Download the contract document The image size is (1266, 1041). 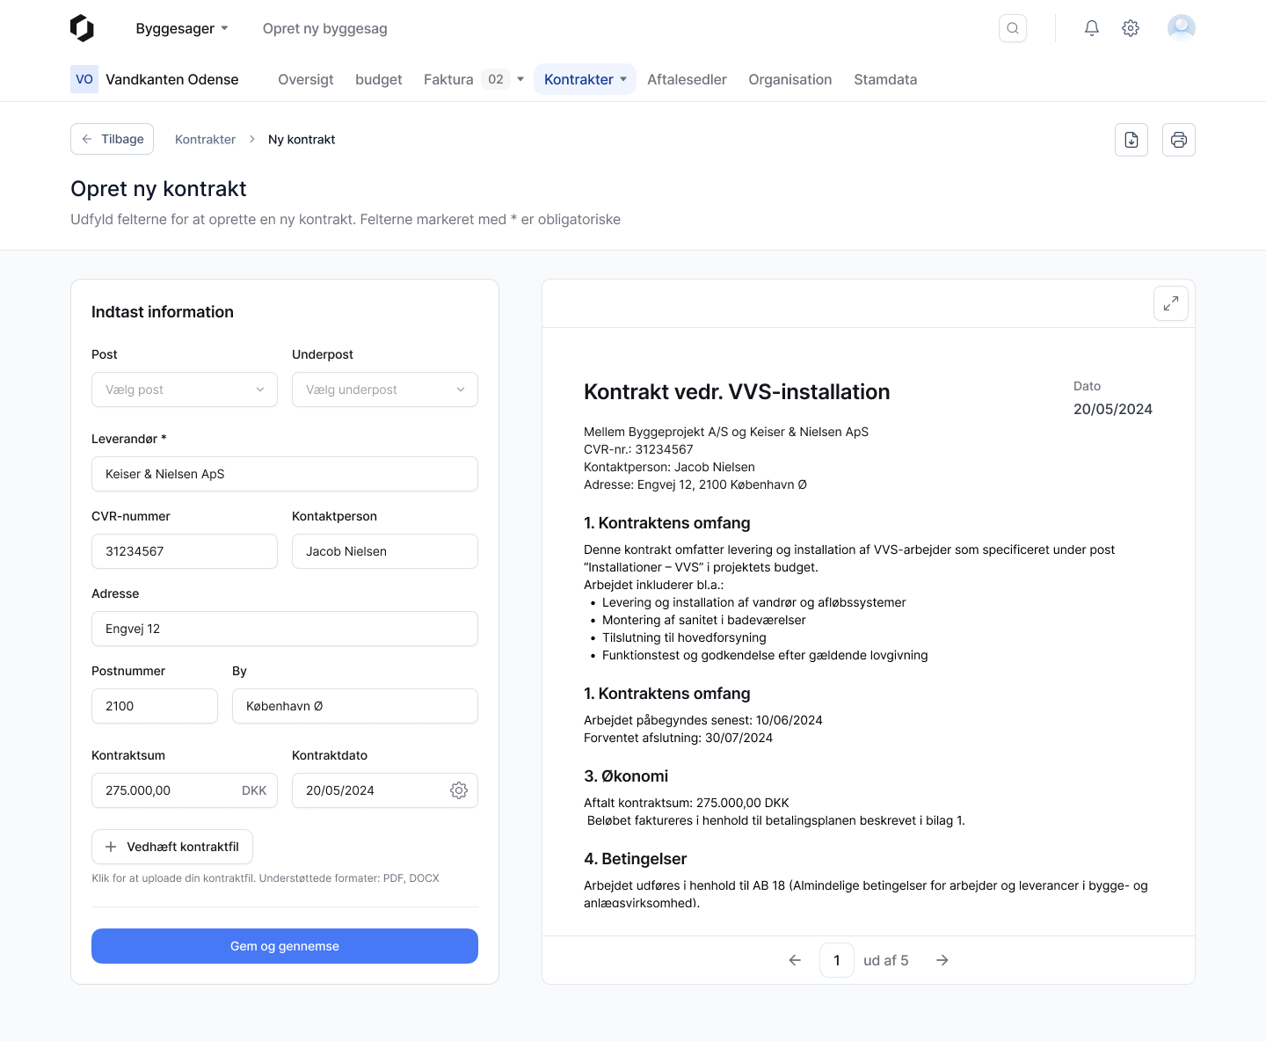1131,140
